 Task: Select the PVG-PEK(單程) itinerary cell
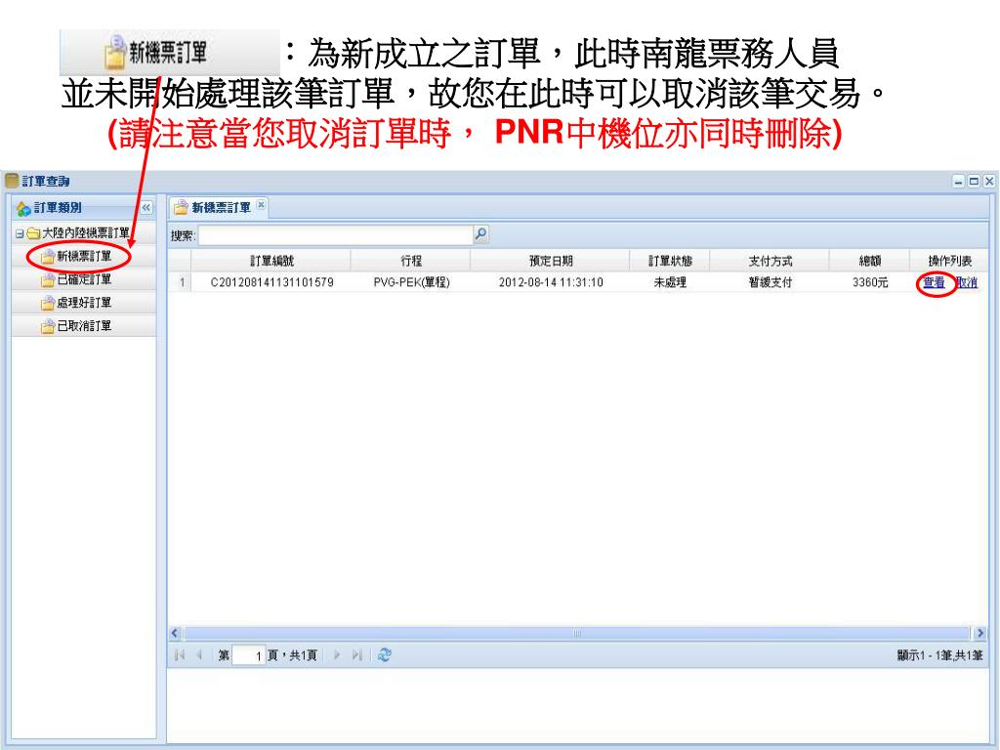pyautogui.click(x=411, y=282)
